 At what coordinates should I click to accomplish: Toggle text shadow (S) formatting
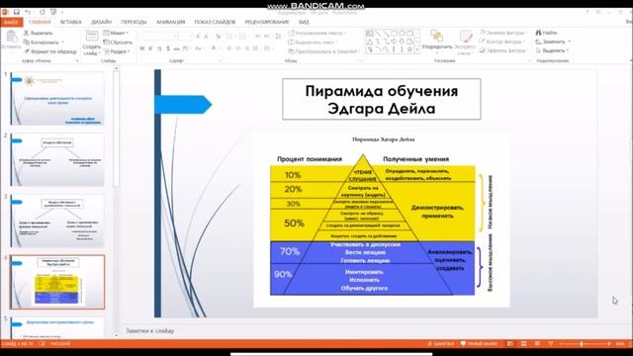167,48
